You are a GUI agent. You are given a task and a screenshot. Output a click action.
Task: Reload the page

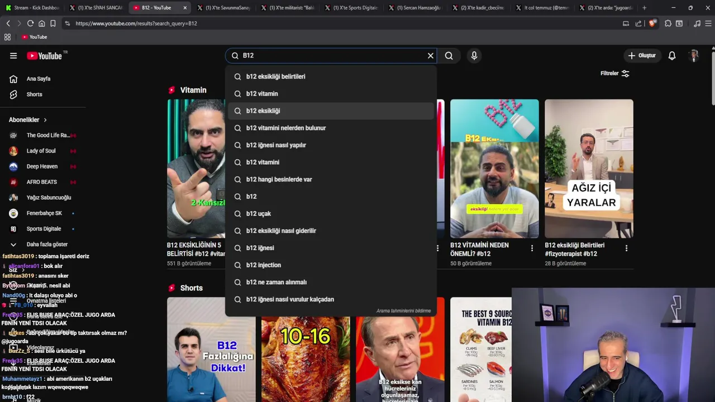pos(30,23)
